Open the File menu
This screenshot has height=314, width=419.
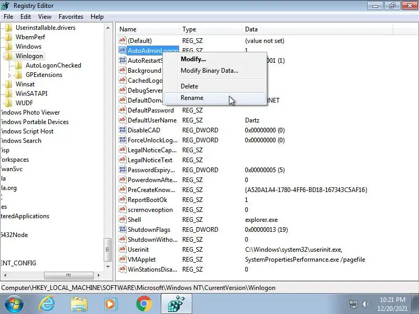[x=8, y=17]
